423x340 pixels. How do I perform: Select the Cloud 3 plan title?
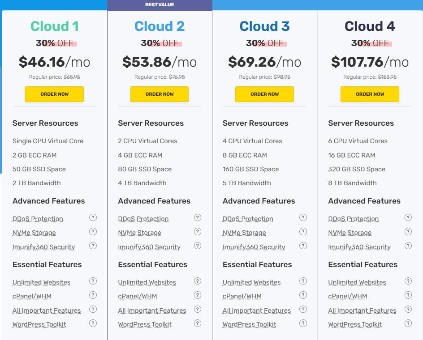coord(264,26)
